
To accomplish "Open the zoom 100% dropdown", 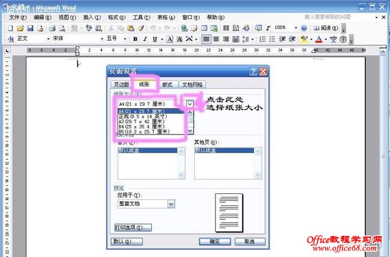I will [295, 28].
